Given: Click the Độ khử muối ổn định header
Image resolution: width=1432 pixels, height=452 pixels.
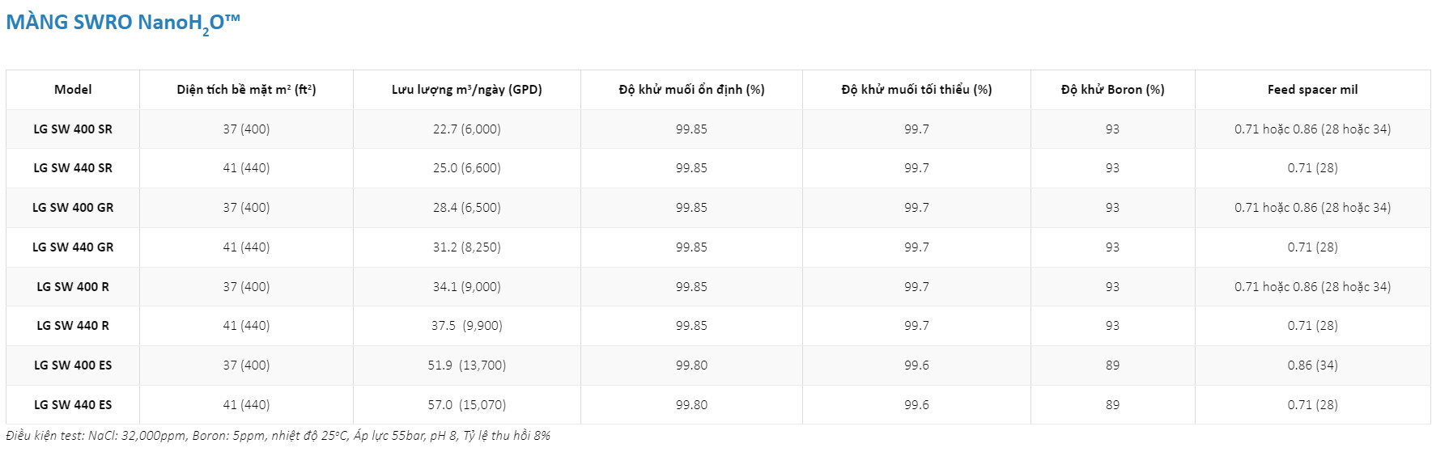Looking at the screenshot, I should (691, 90).
